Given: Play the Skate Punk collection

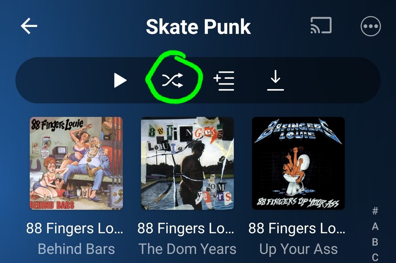Looking at the screenshot, I should pyautogui.click(x=120, y=80).
